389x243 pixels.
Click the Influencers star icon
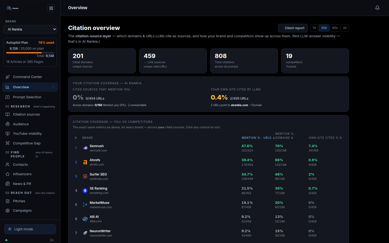8,174
